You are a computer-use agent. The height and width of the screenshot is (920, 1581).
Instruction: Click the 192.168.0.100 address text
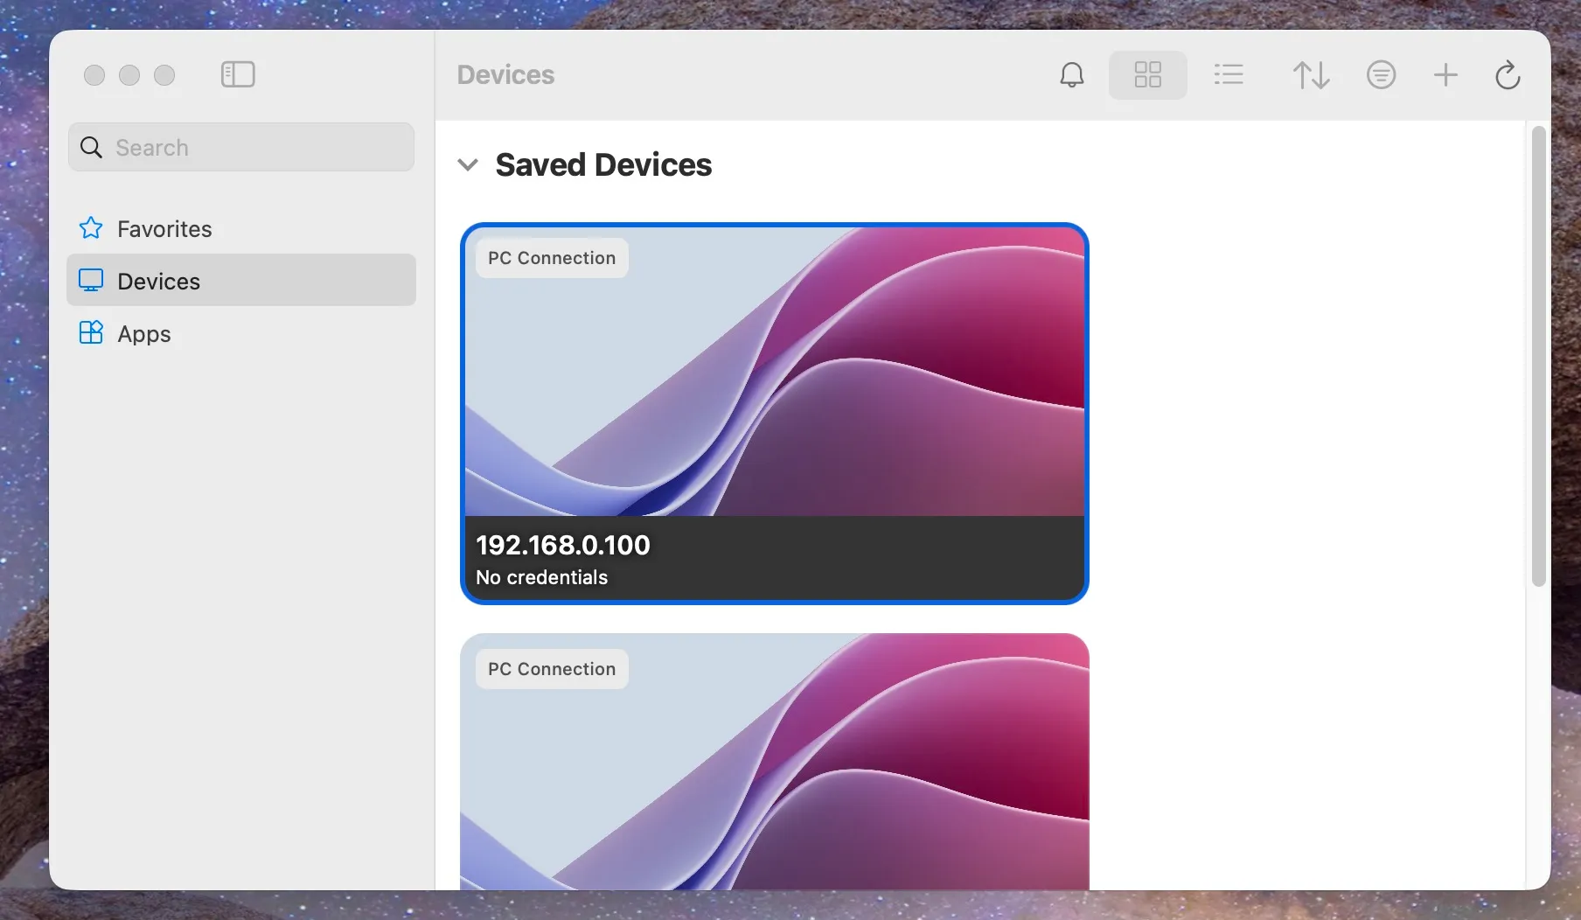click(563, 545)
